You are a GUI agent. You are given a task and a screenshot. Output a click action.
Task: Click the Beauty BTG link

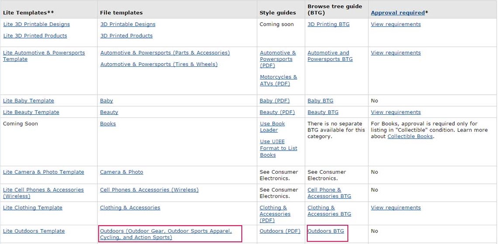click(323, 112)
